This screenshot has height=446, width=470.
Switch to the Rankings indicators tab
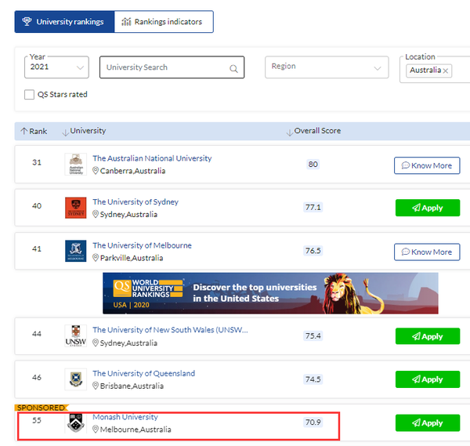(164, 22)
